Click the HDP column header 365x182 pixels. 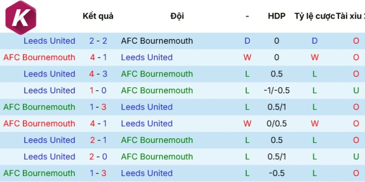(276, 16)
